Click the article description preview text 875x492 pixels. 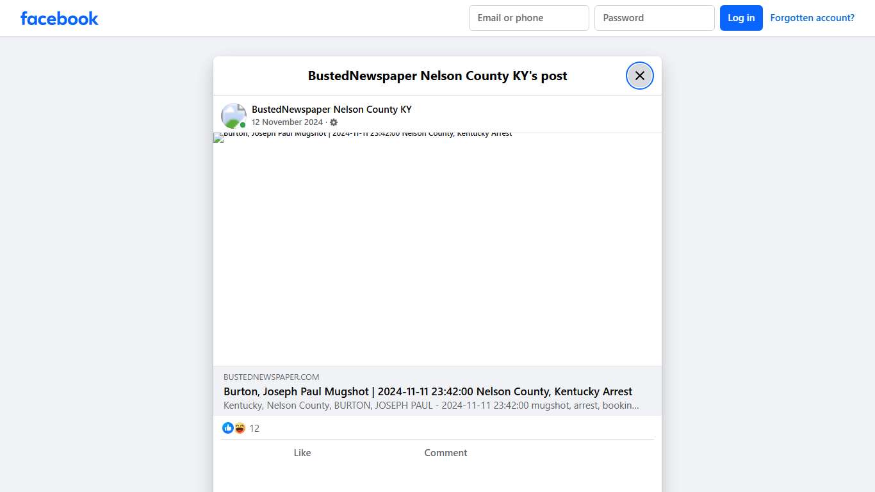pos(431,405)
